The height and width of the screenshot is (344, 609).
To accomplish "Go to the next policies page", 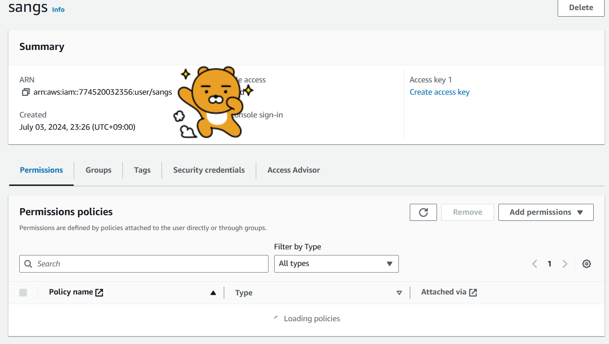I will tap(565, 264).
